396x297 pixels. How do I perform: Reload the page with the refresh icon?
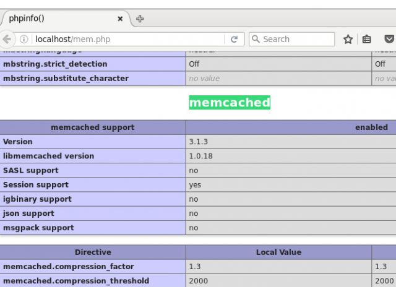click(234, 39)
